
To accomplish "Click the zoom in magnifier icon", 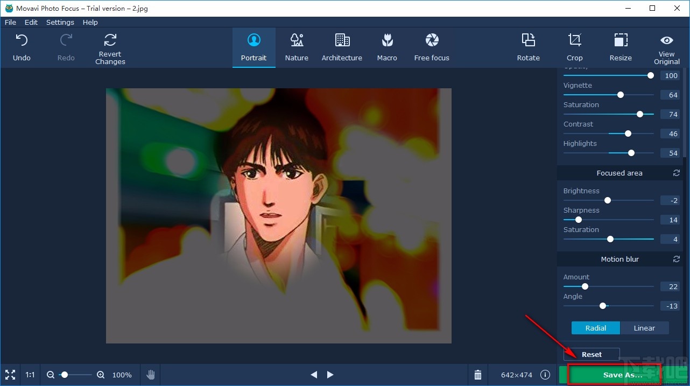I will pos(101,375).
